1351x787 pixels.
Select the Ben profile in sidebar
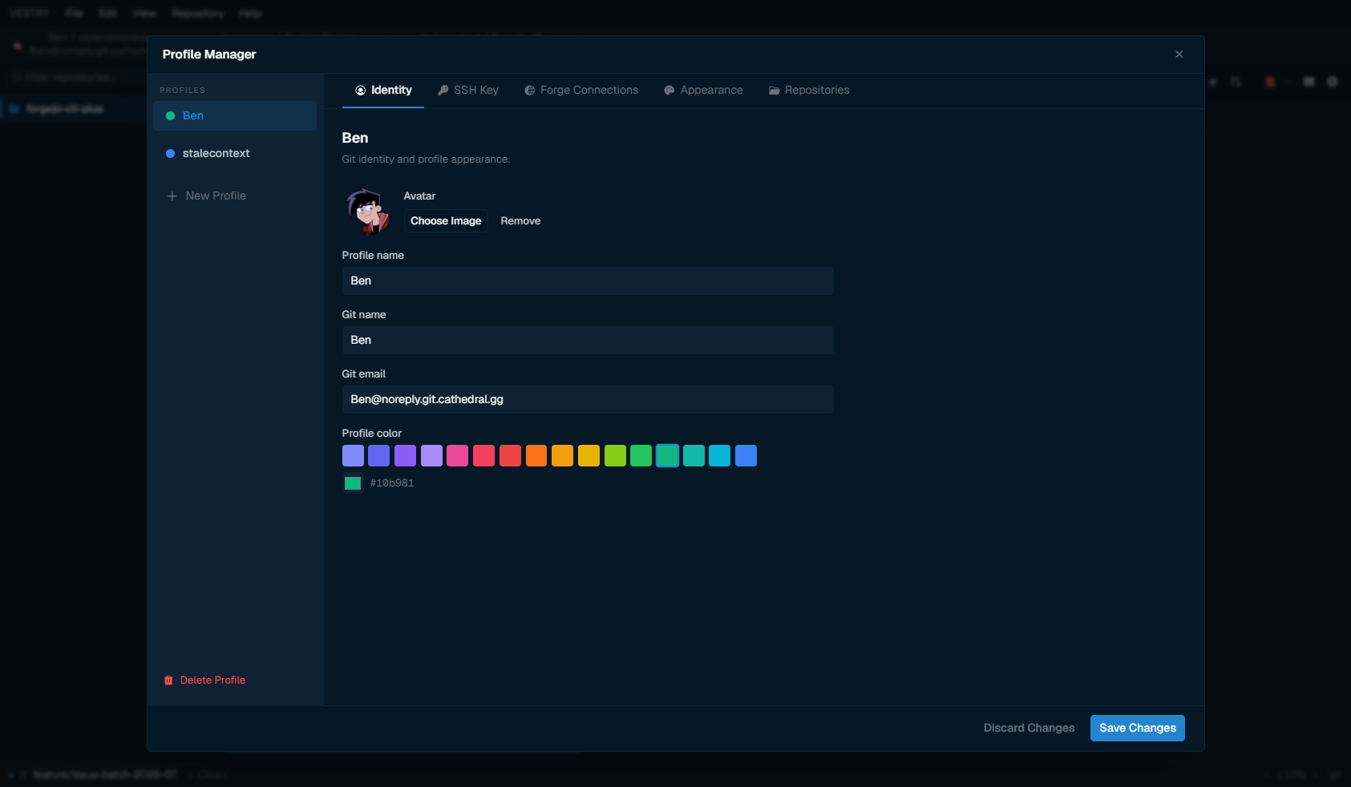click(235, 115)
